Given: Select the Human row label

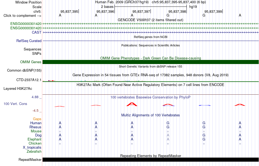Looking at the screenshot, I should tap(36, 123).
